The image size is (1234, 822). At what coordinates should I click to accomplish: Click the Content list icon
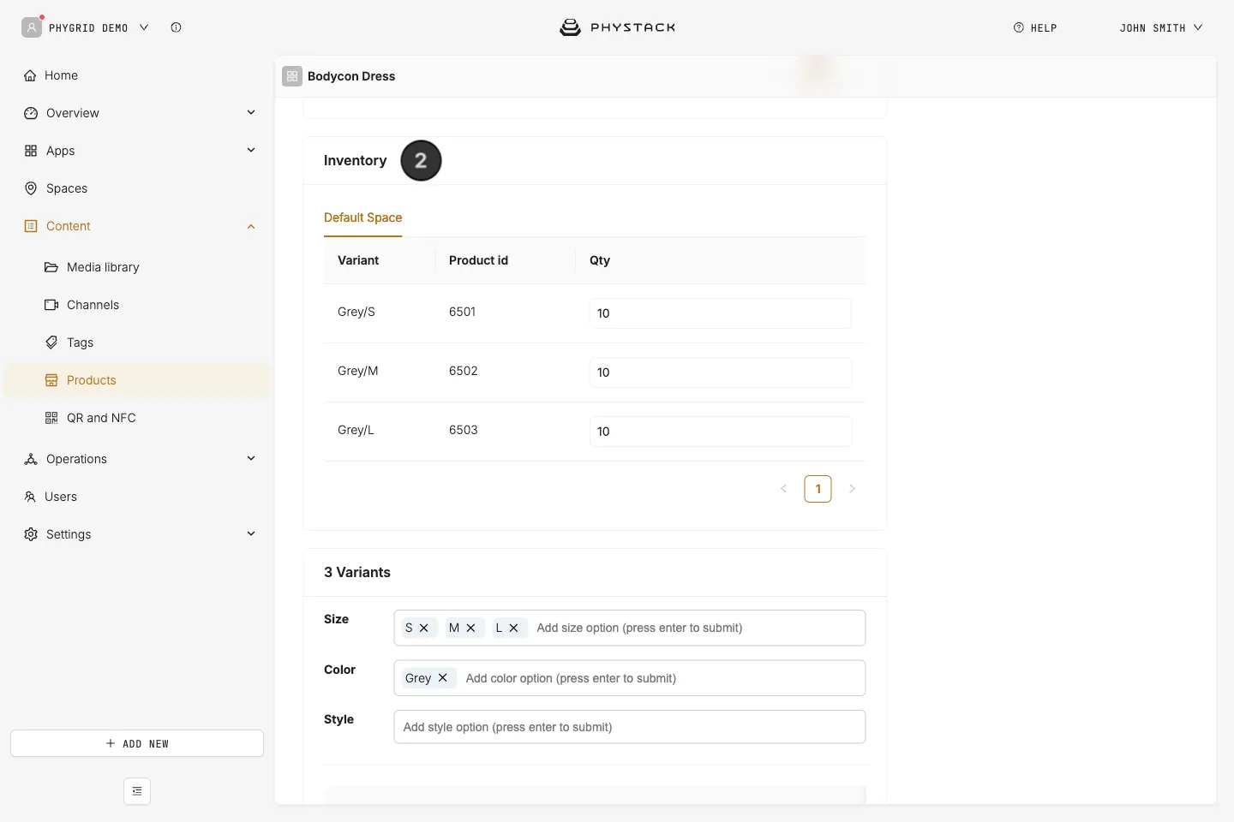(x=31, y=226)
